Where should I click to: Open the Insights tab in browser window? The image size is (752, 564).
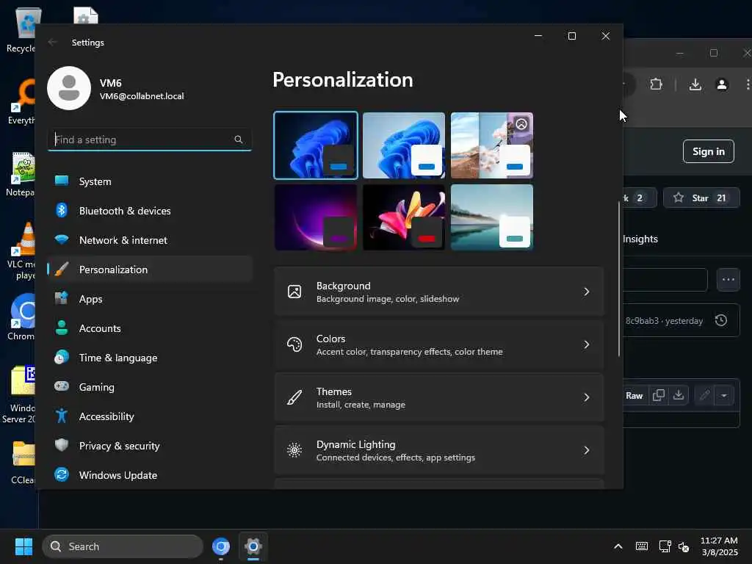point(640,239)
